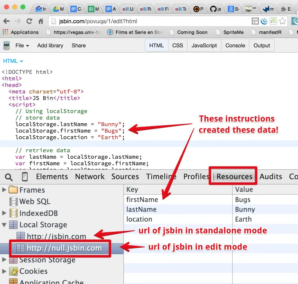Open the Profiles DevTools tab
Screen dimensions: 298x284
(x=196, y=177)
